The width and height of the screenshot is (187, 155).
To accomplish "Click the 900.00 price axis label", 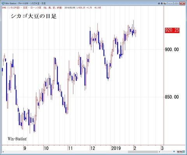I will pos(172,49).
